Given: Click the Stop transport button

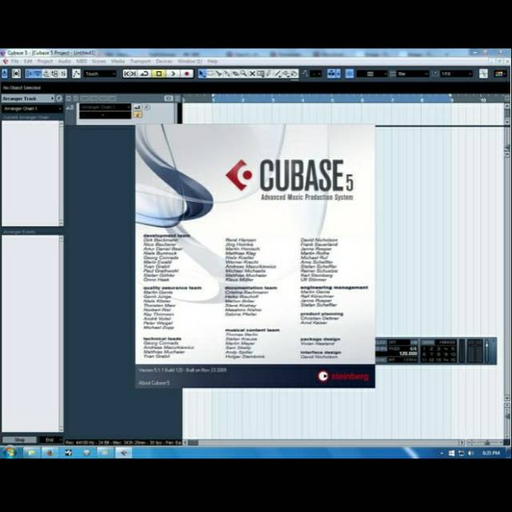Looking at the screenshot, I should pyautogui.click(x=159, y=74).
